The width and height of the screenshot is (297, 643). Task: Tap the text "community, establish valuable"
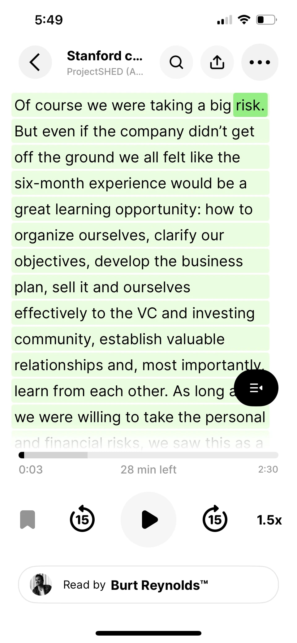(119, 339)
